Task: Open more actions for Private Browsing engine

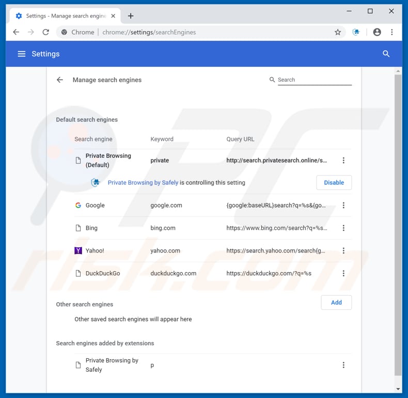Action: (x=343, y=160)
